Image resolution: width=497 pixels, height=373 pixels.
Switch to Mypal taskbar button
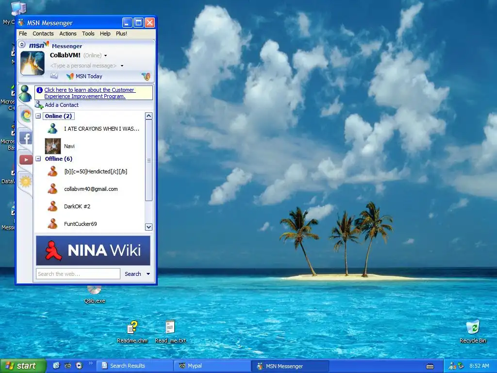213,366
